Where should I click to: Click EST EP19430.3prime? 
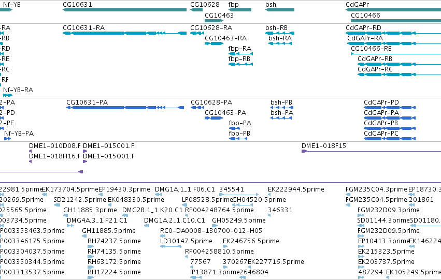(x=101, y=195)
